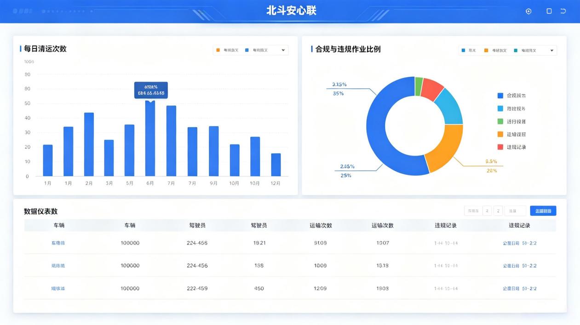Click the bar above the 2月 label

(x=89, y=144)
